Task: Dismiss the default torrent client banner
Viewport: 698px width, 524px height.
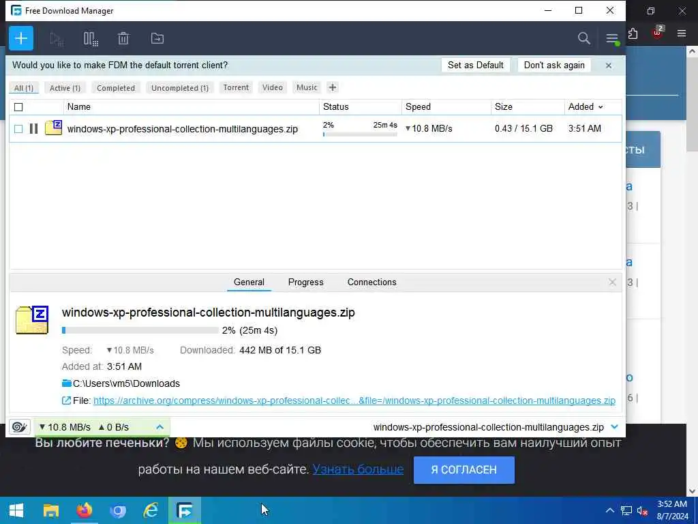Action: (x=609, y=65)
